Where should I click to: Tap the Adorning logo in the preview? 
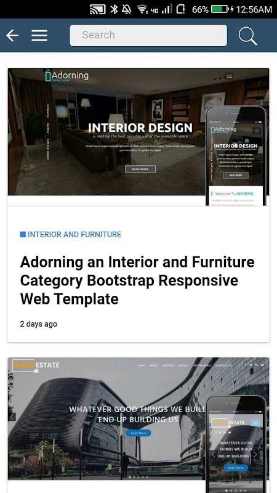[67, 76]
